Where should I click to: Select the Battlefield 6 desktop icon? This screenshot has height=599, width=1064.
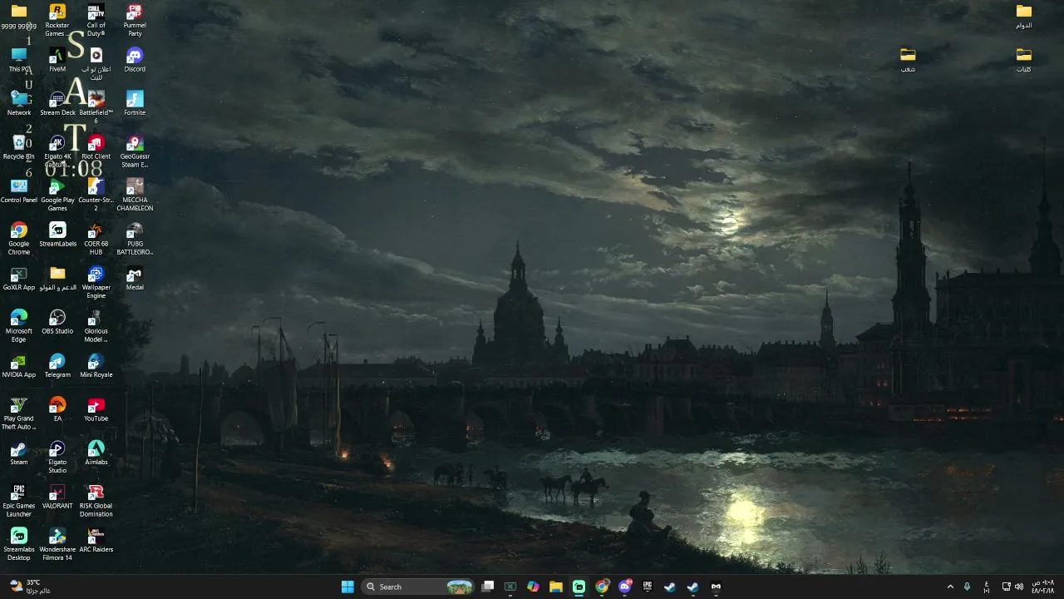pos(96,107)
